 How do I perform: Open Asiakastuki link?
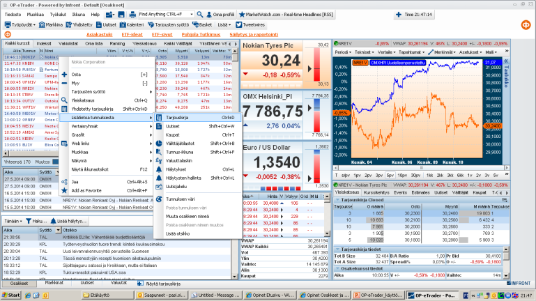click(100, 35)
